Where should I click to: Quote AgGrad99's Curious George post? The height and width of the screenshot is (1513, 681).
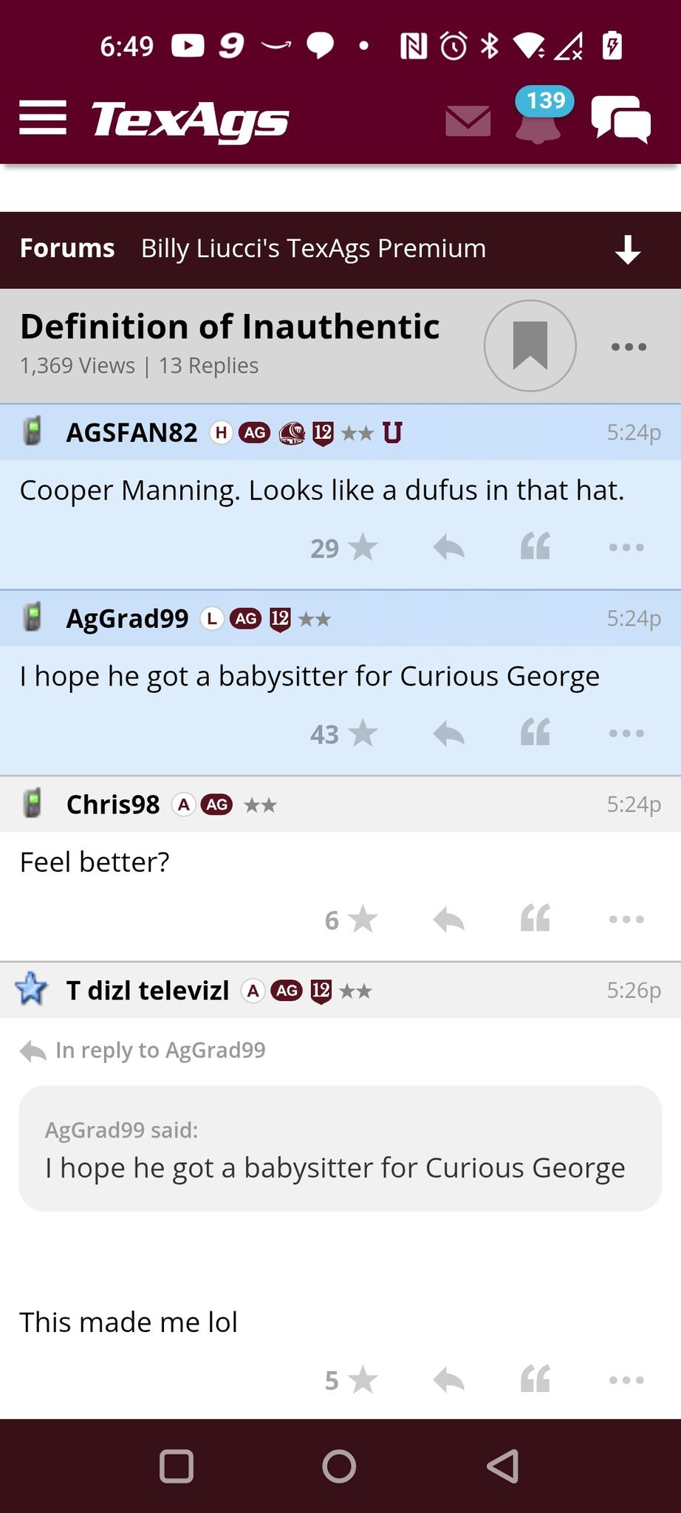[x=535, y=733]
